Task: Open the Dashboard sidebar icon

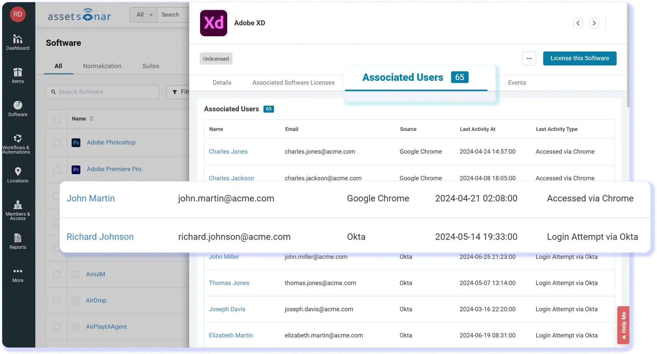Action: pyautogui.click(x=18, y=43)
